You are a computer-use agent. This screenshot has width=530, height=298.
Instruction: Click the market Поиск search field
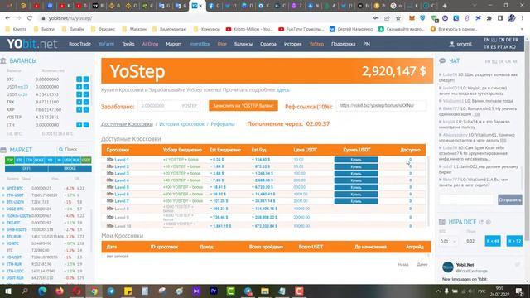tap(74, 149)
